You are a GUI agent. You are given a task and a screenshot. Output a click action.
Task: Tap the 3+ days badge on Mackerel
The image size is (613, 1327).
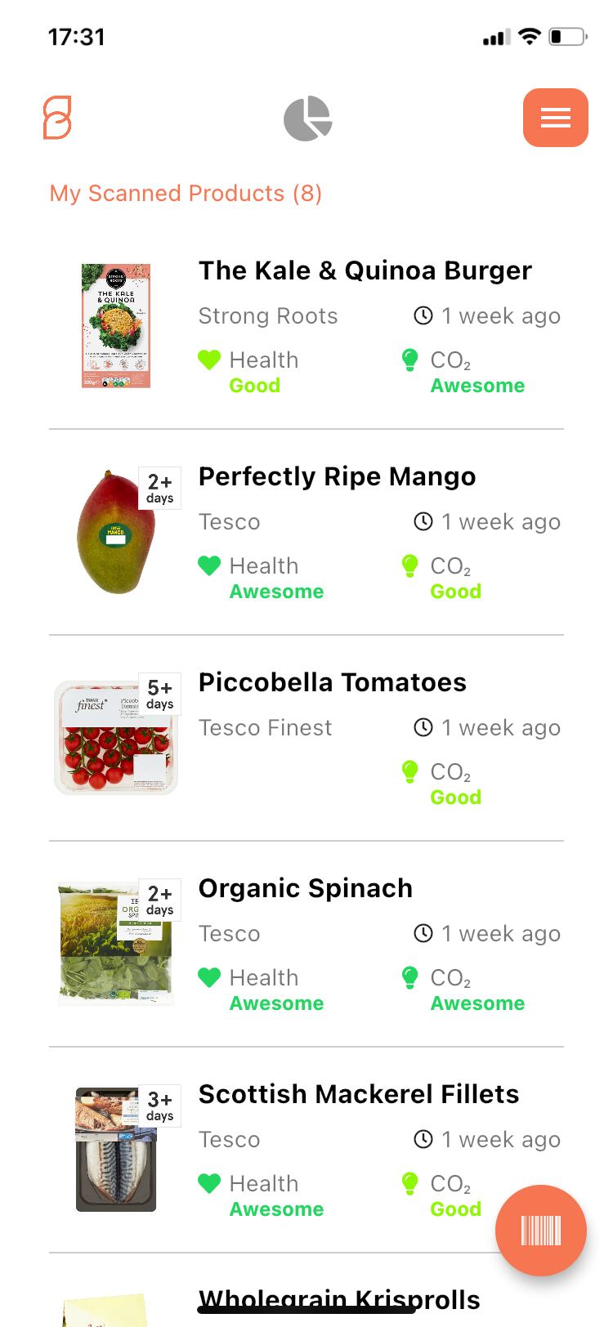159,1106
